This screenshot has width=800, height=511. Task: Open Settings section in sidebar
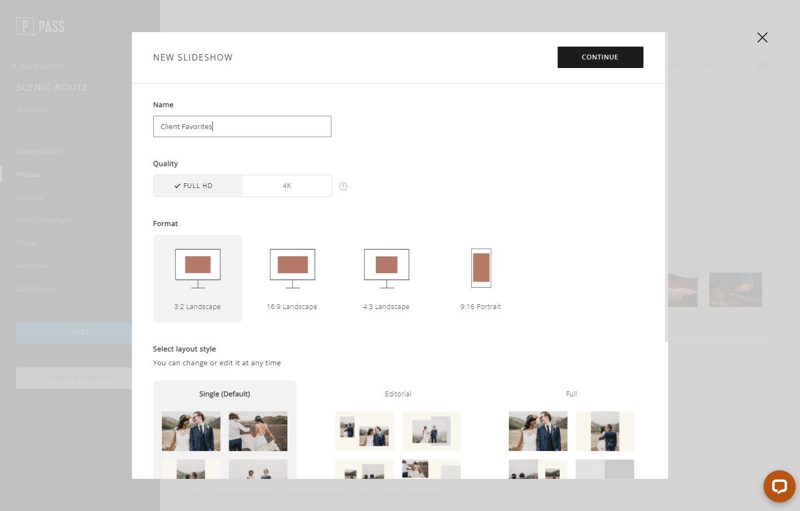click(29, 198)
